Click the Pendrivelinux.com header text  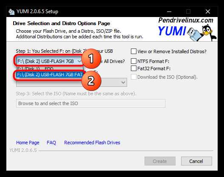click(186, 20)
